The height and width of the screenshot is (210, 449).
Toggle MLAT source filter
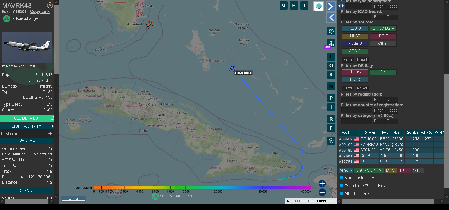(355, 36)
